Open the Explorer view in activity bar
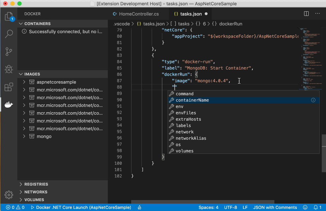This screenshot has height=211, width=326. point(9,16)
